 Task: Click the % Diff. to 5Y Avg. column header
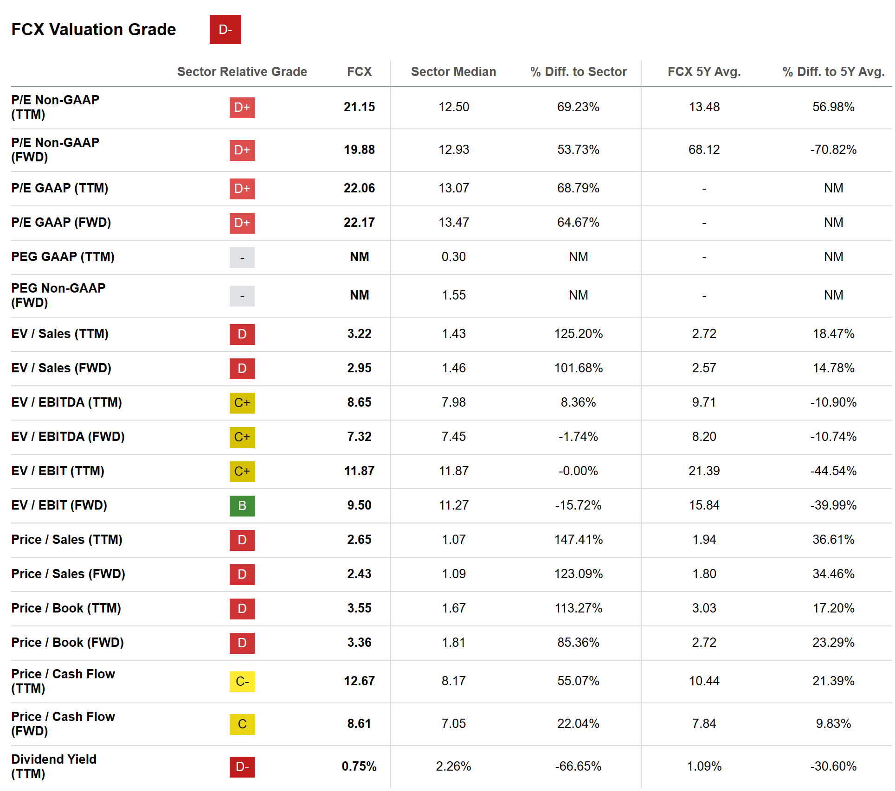(833, 72)
